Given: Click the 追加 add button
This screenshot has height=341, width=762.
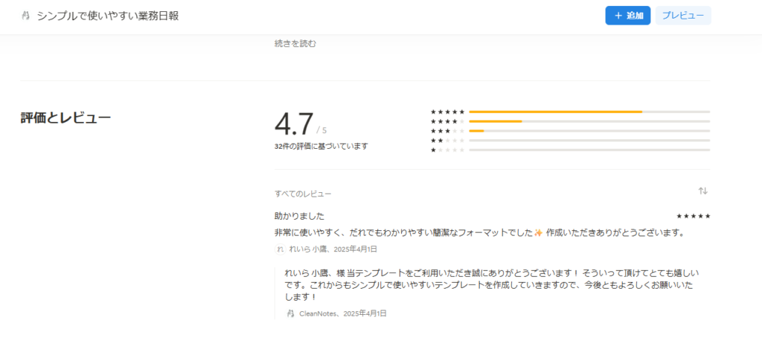Looking at the screenshot, I should point(627,16).
